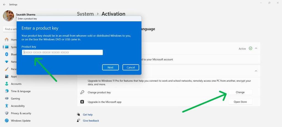Screen dimensions: 282x127
Task: Open the Give feedback link
Action: click(91, 120)
